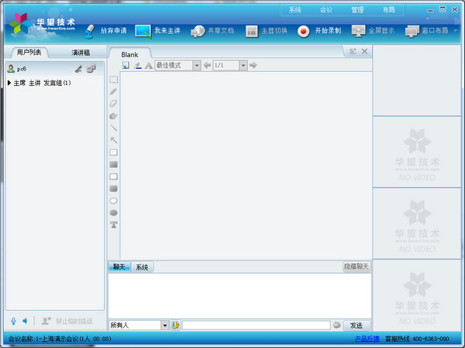Click 主显切换 display switch
The image size is (465, 348).
click(x=267, y=31)
